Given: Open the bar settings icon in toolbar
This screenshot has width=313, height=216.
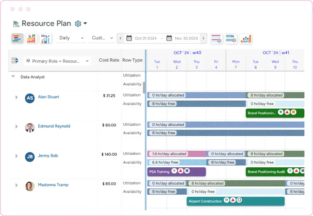Looking at the screenshot, I should 231,39.
